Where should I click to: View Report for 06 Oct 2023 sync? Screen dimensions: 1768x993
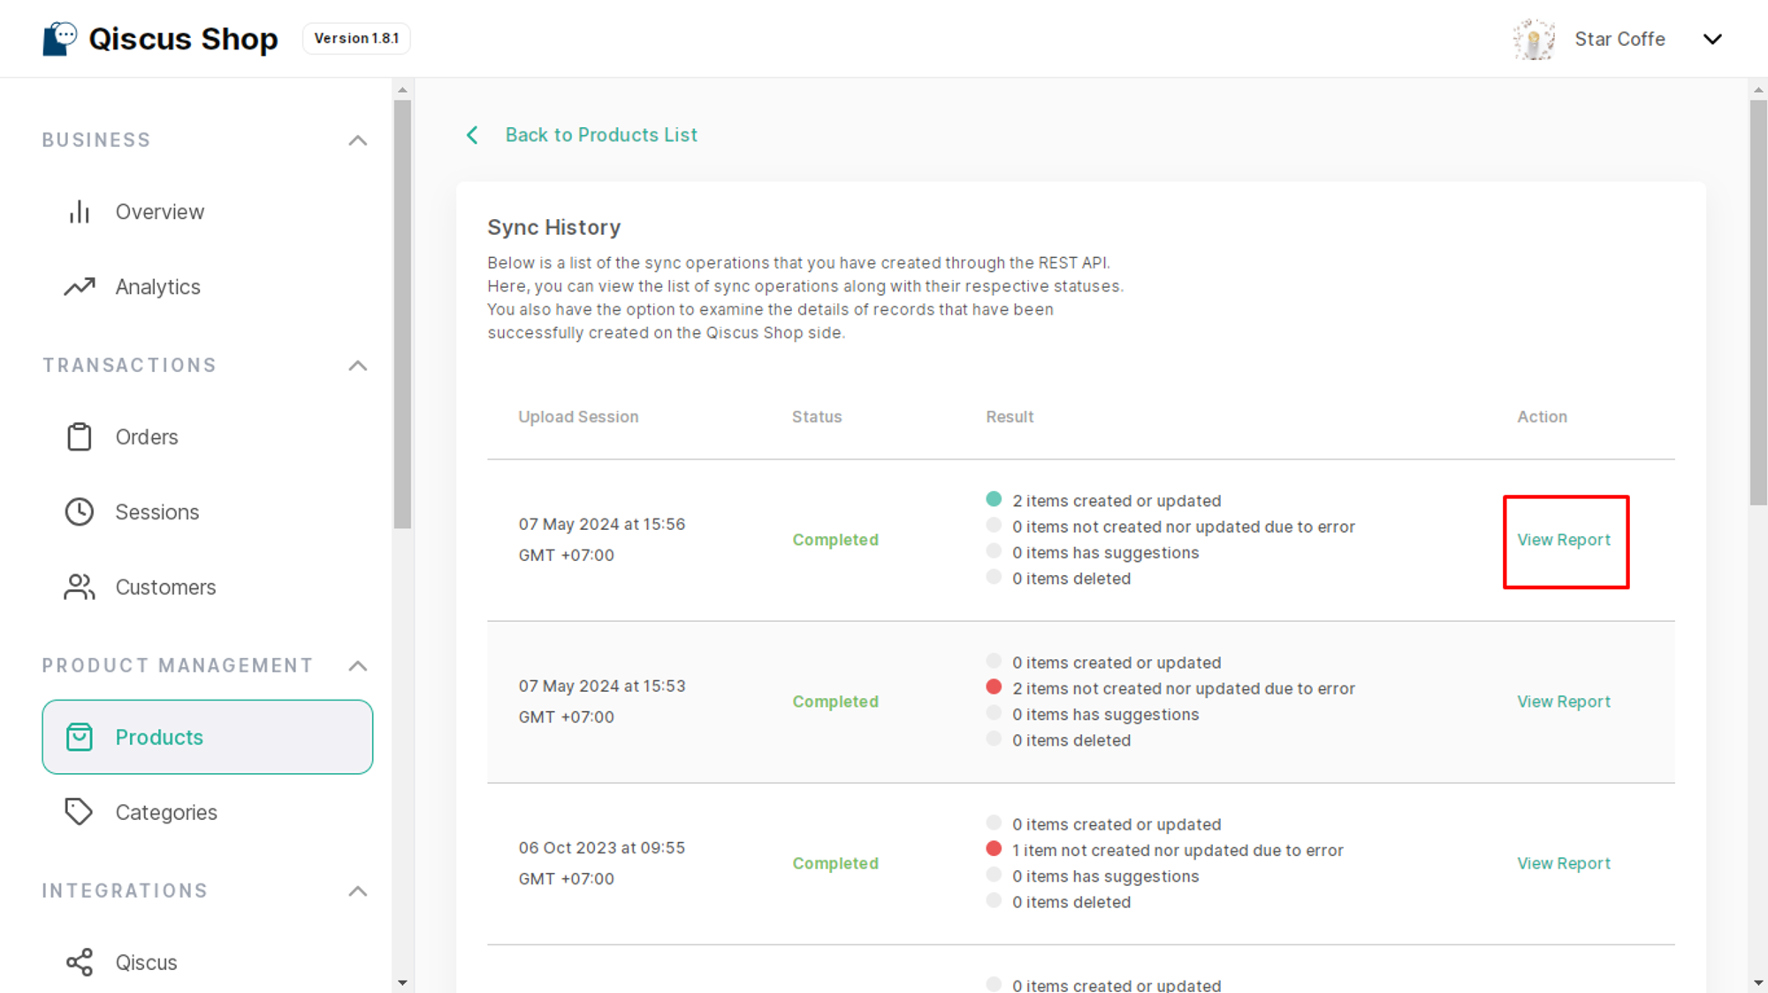1564,863
